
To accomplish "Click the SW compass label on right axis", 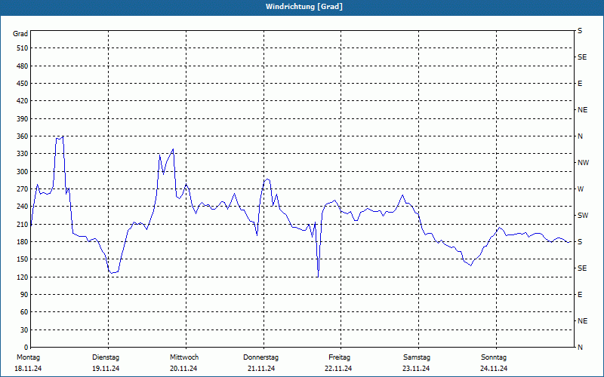I will point(583,216).
